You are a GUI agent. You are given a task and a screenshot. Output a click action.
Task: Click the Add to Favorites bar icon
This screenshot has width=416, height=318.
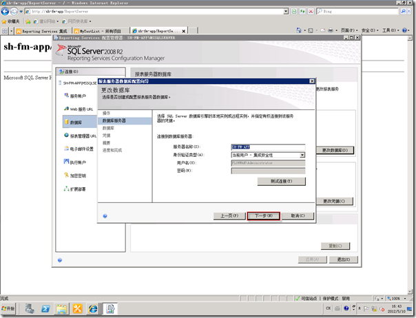[28, 21]
